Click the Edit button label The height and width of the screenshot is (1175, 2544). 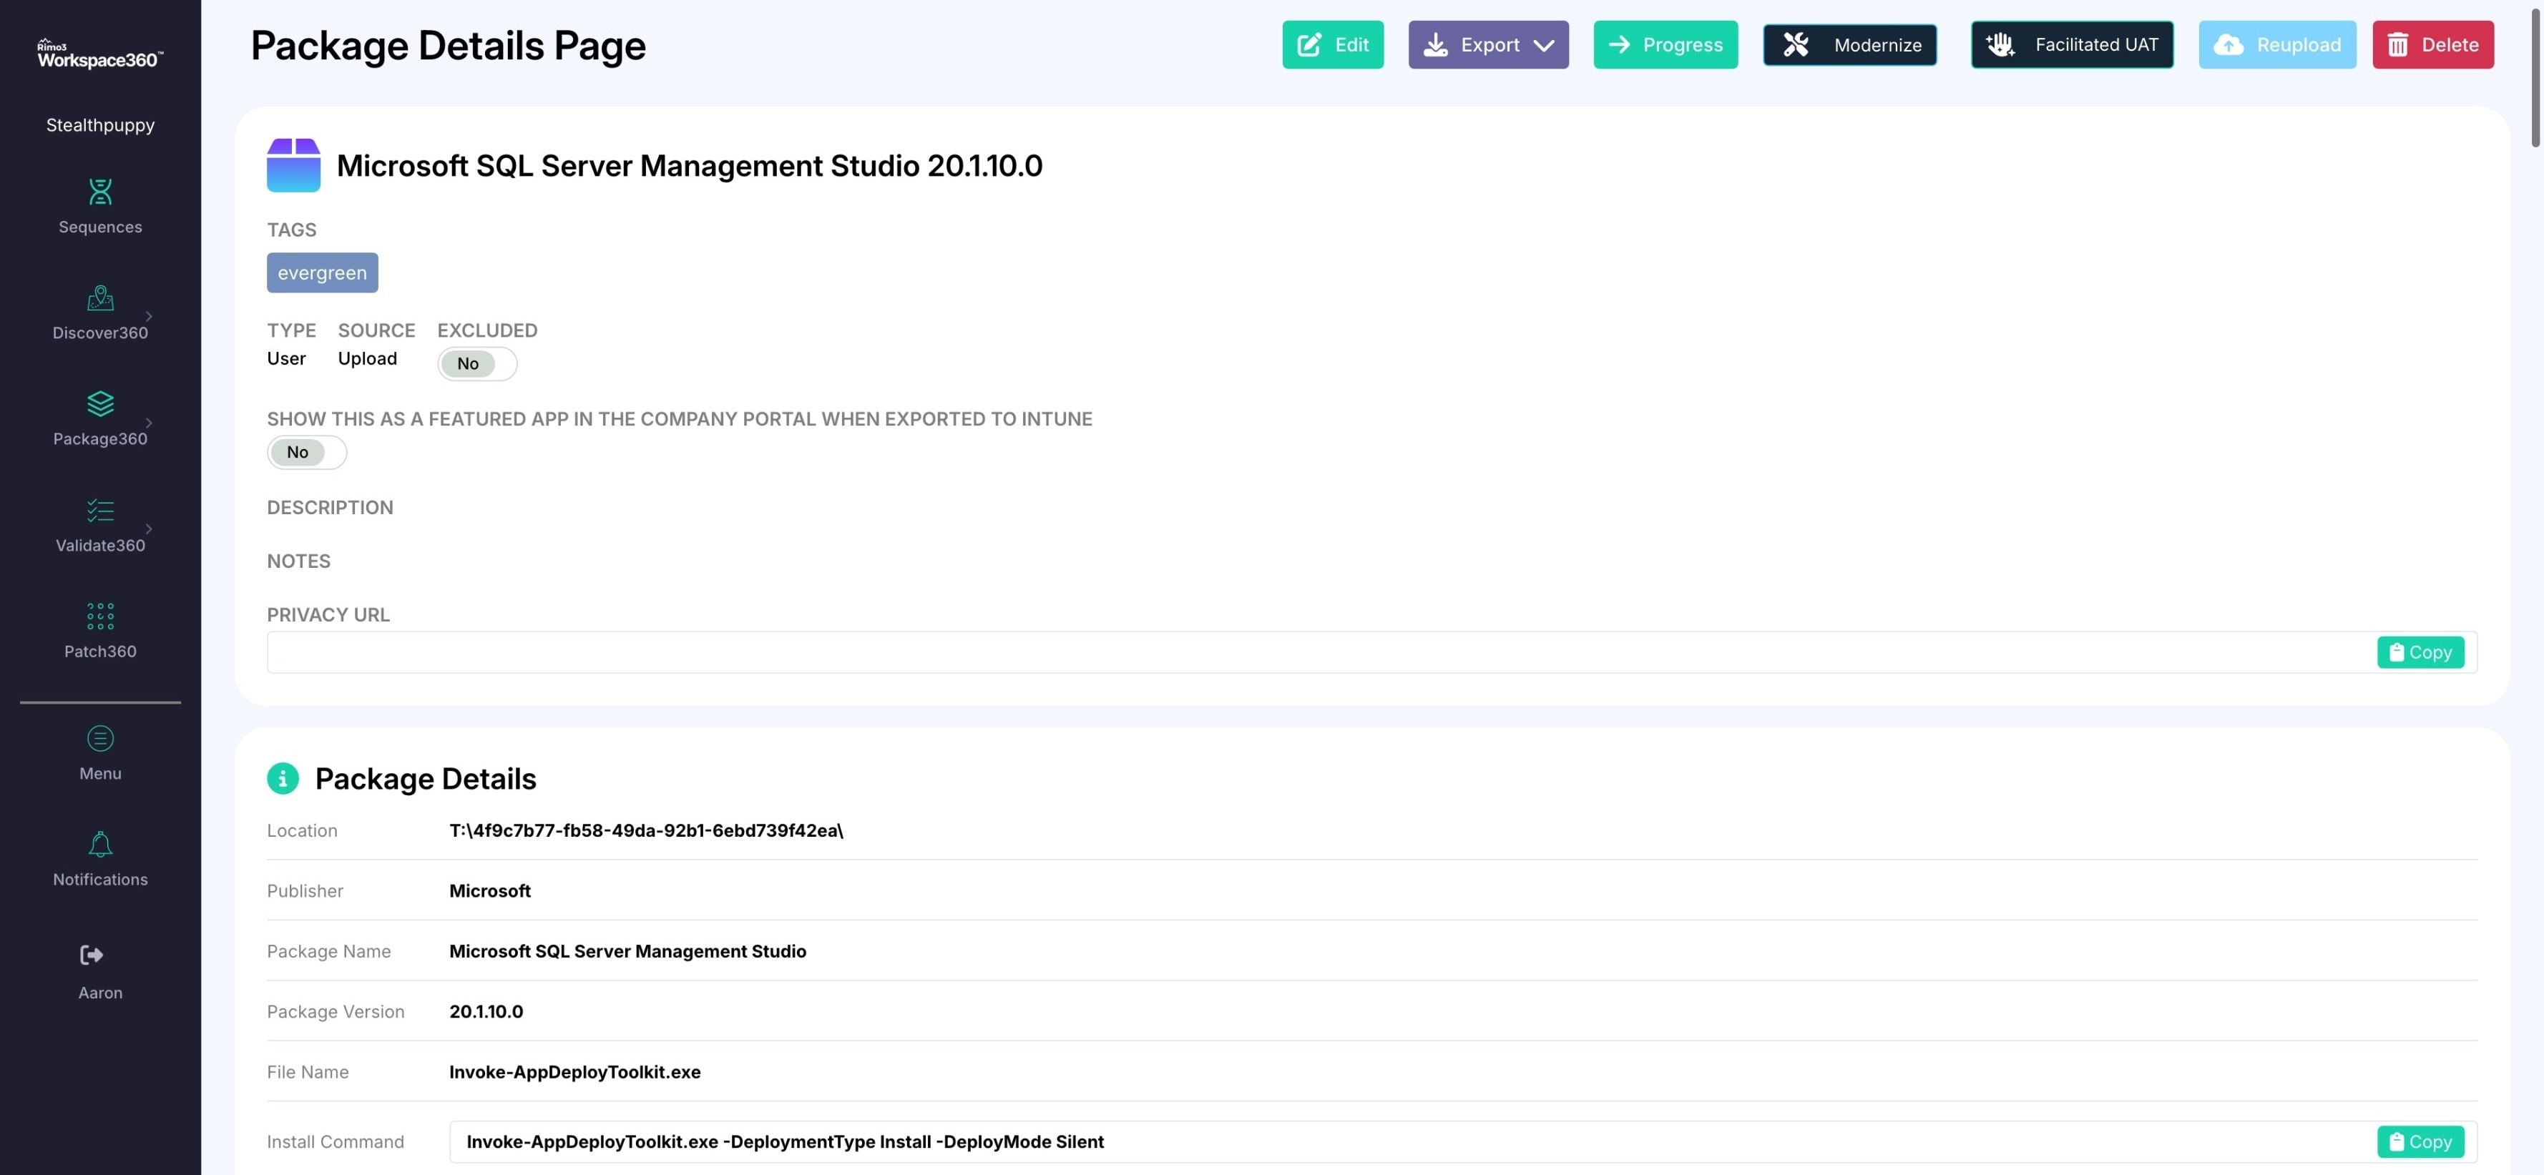click(x=1351, y=44)
